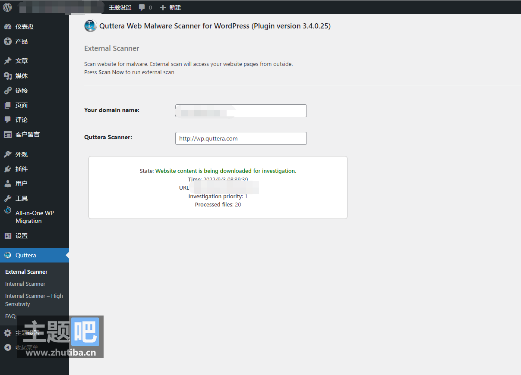Click the Quttera sidebar icon
The width and height of the screenshot is (521, 375).
pos(8,255)
